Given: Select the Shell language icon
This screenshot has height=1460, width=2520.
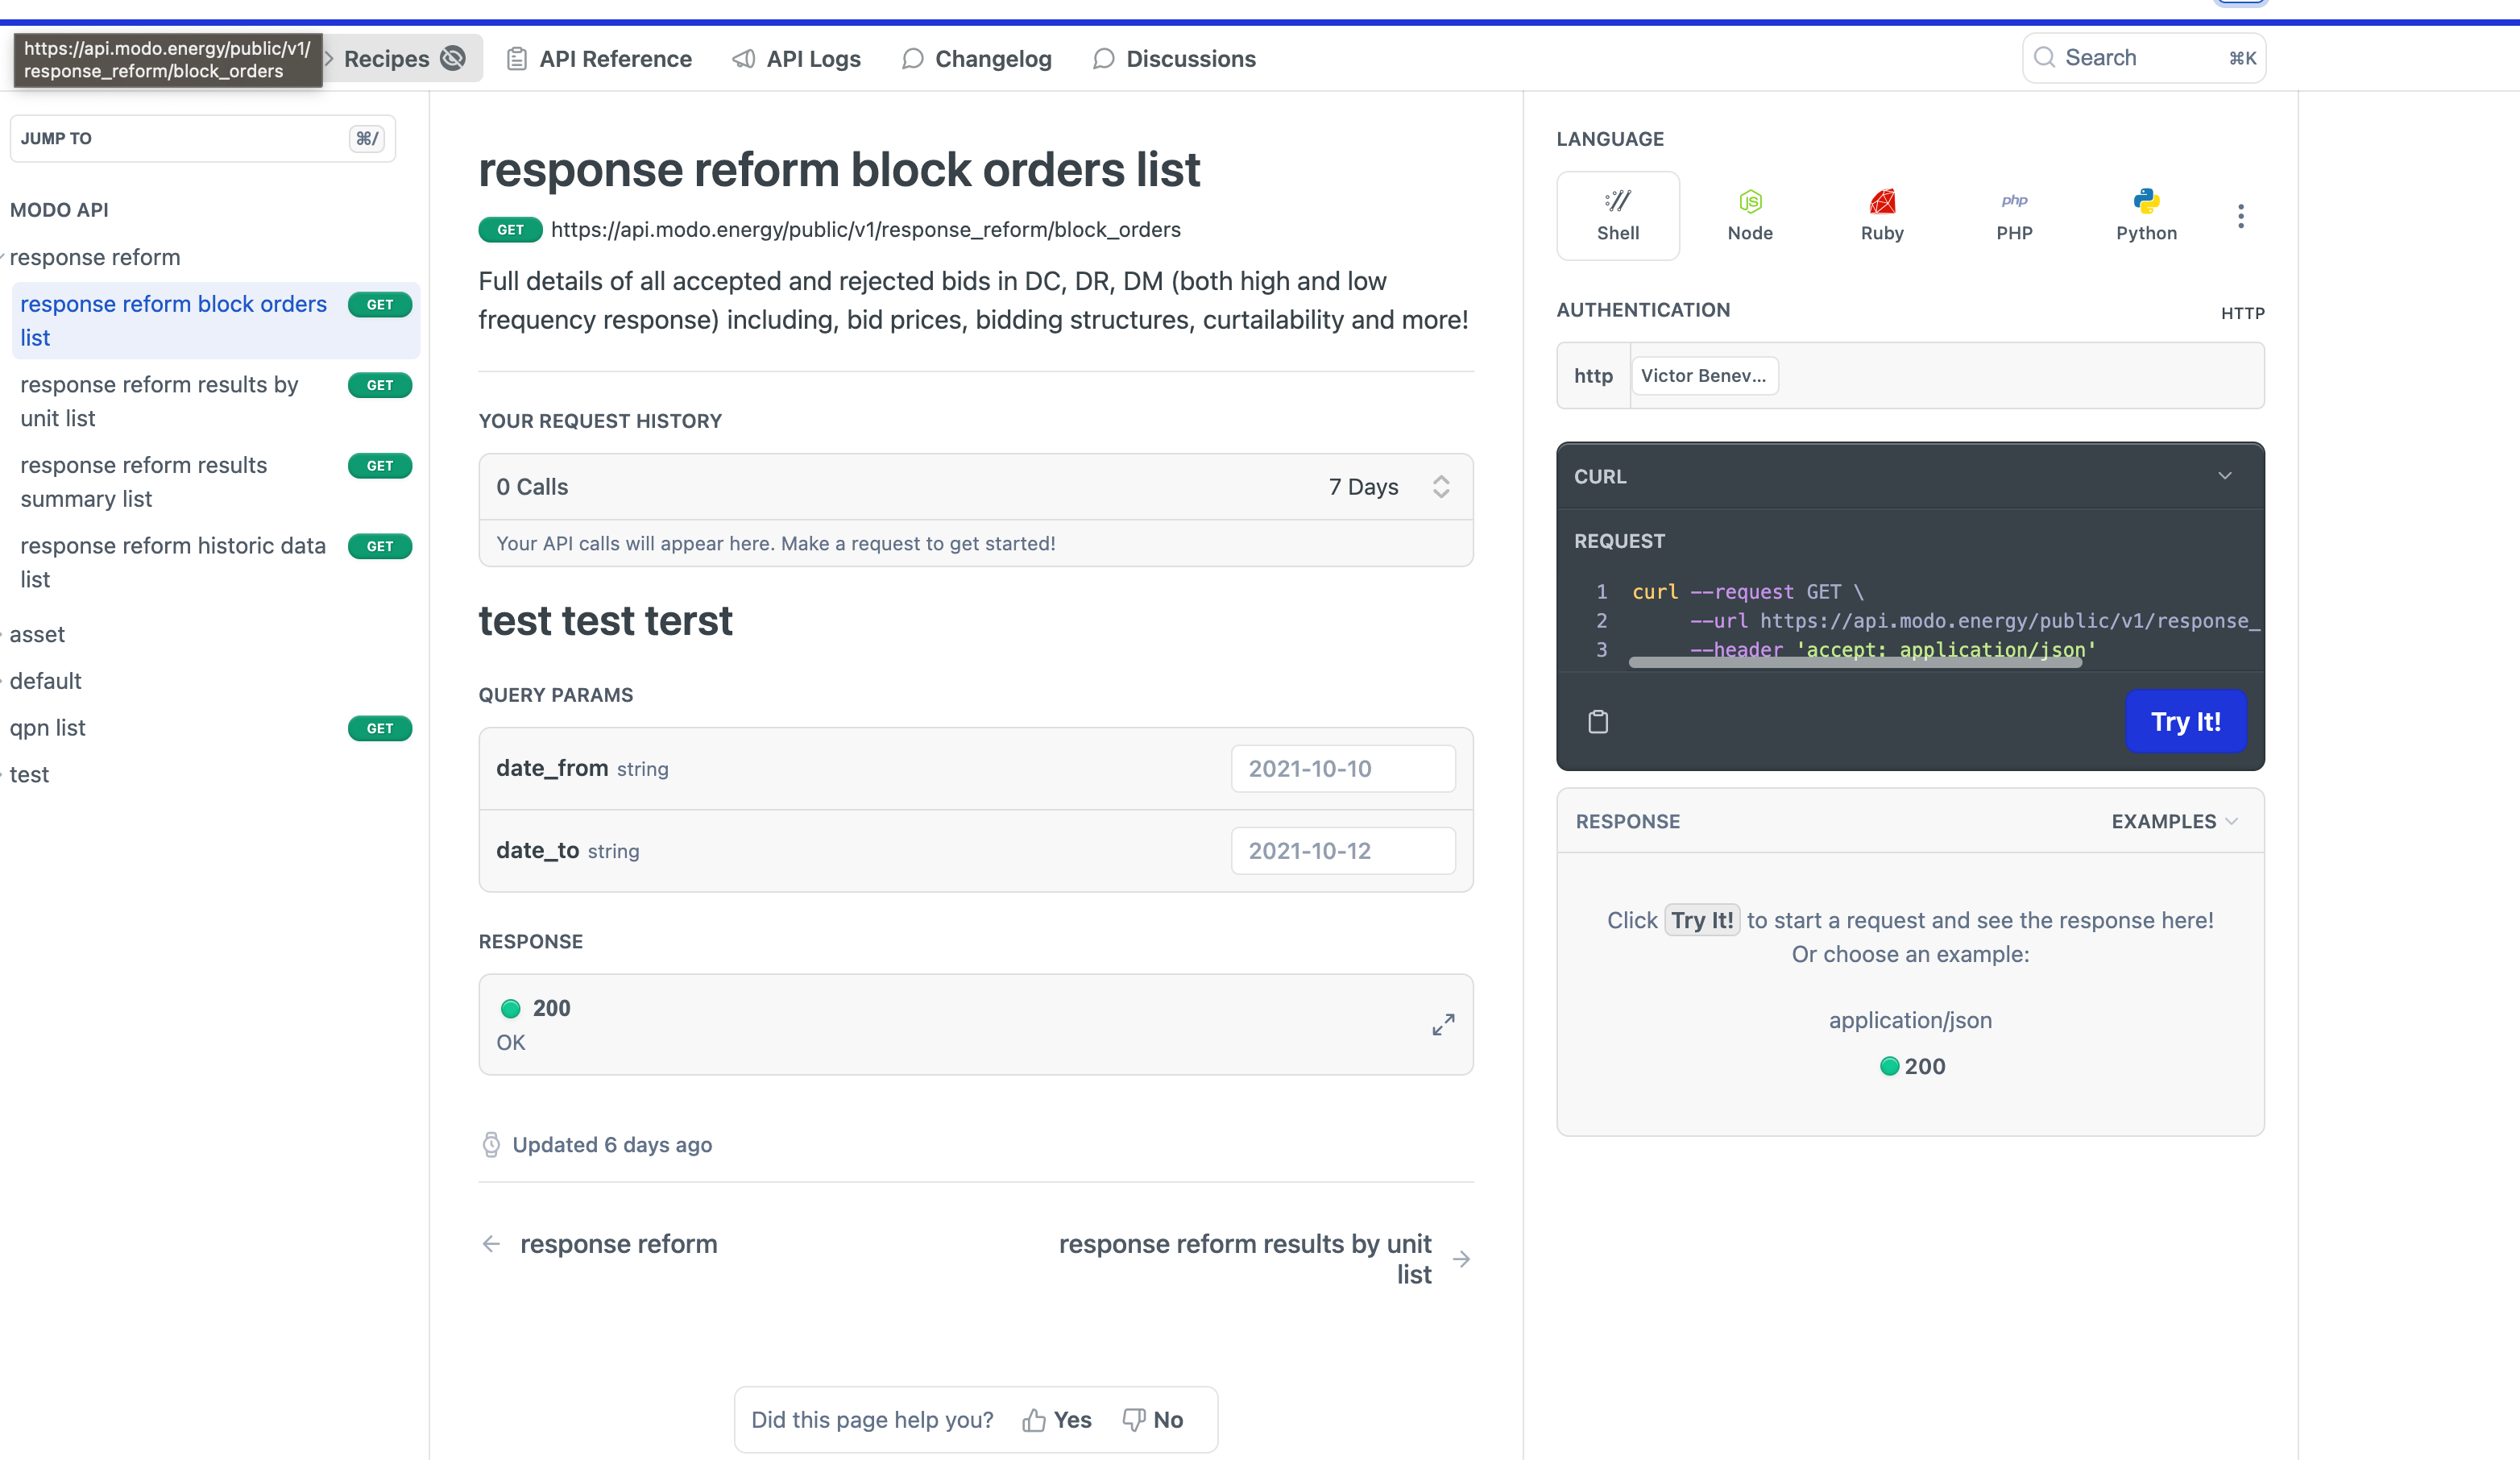Looking at the screenshot, I should coord(1617,215).
